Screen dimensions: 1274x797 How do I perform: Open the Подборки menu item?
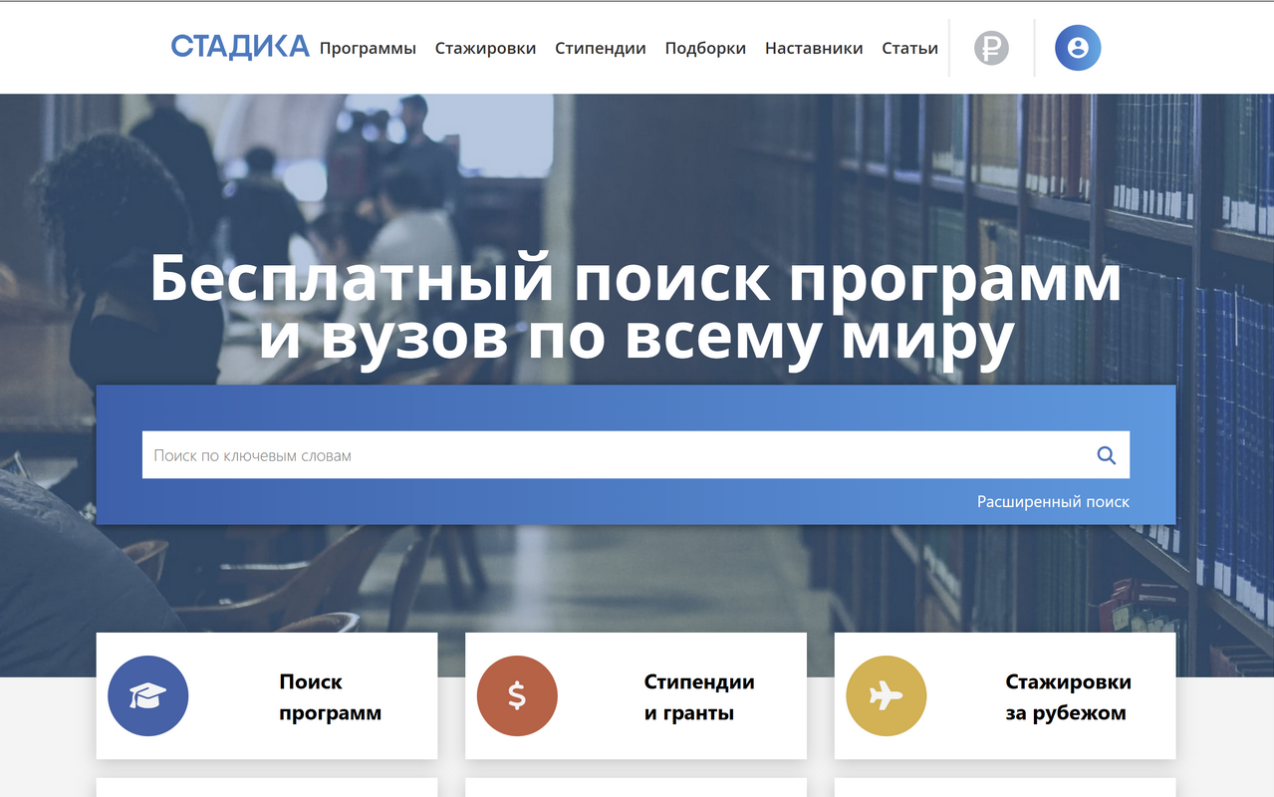click(x=705, y=48)
